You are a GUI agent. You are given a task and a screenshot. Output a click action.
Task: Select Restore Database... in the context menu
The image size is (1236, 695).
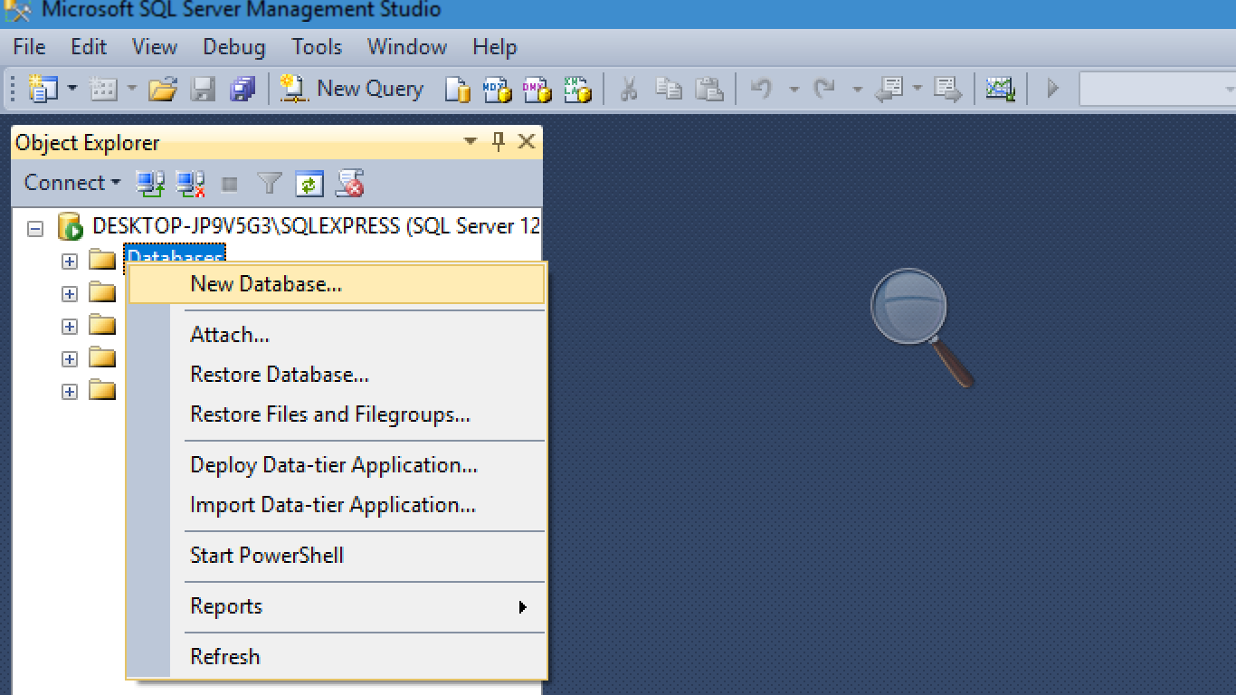[337, 375]
